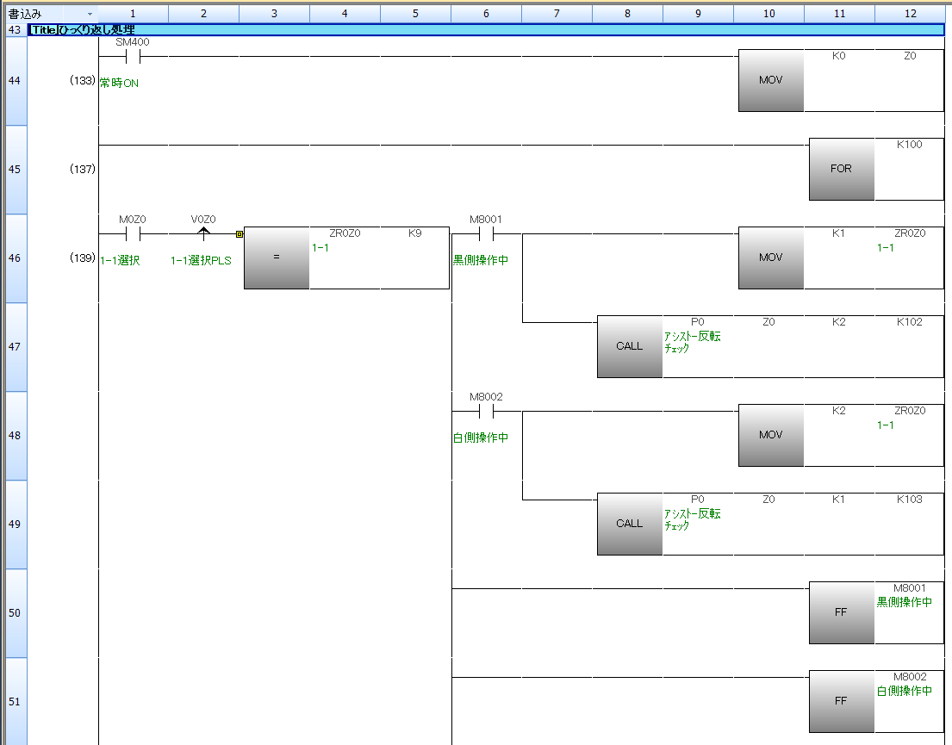The width and height of the screenshot is (952, 745).
Task: Select the MOV block moving K2 to ZR0Z0
Action: click(x=770, y=435)
